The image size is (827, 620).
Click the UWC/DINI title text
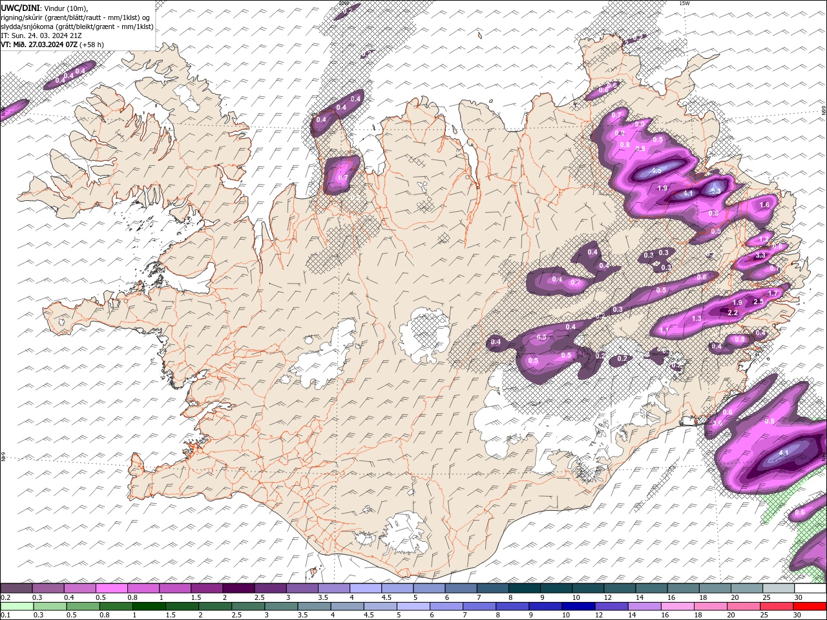click(20, 8)
